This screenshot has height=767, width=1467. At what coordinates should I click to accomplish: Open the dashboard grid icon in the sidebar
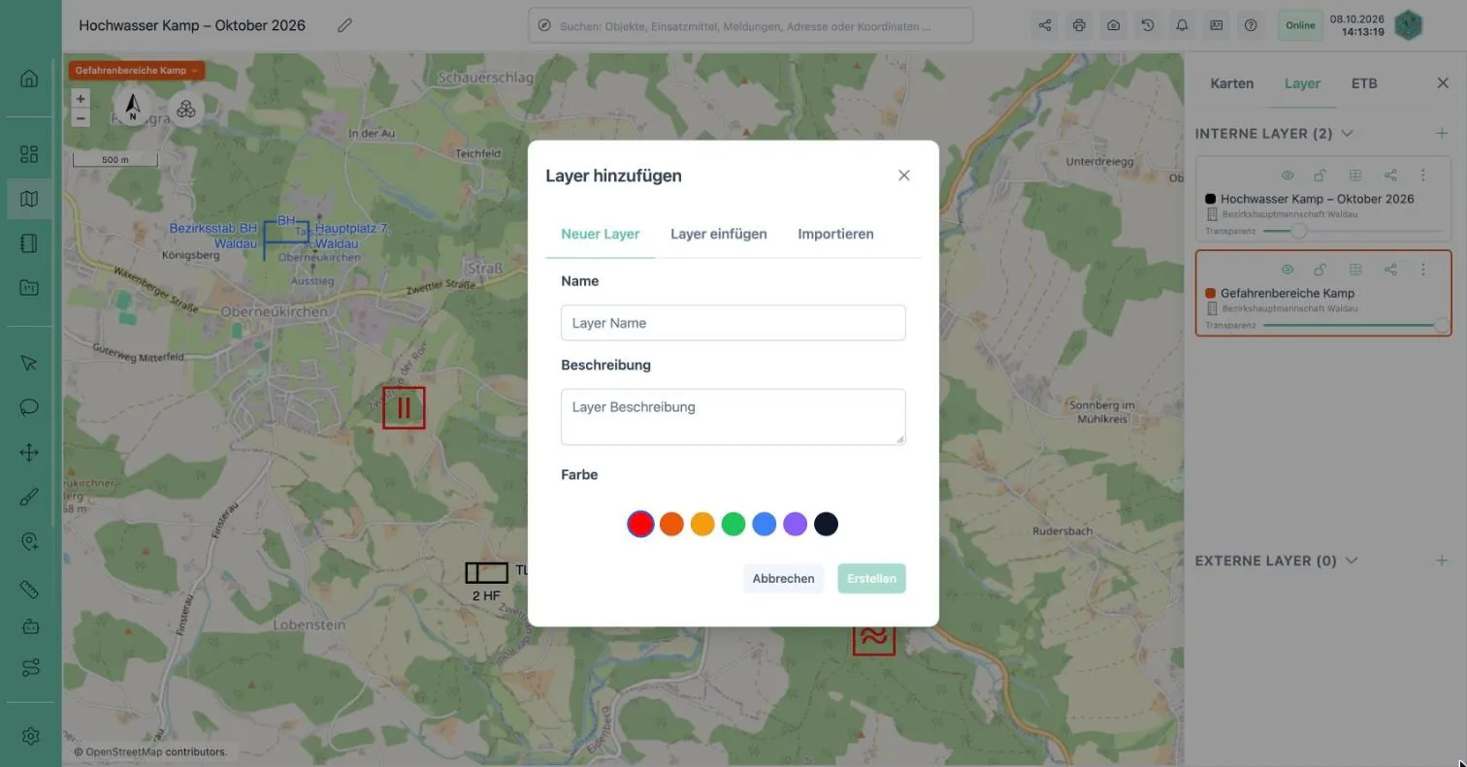(x=29, y=154)
